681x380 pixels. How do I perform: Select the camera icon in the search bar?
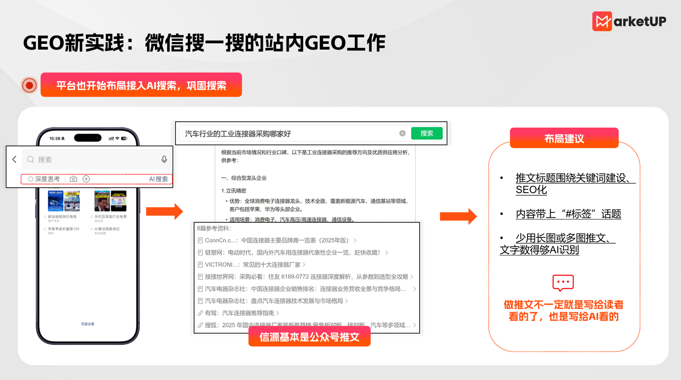coord(73,179)
